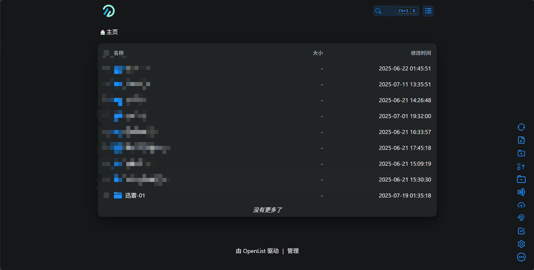Open offline download via the magnet icon
534x270 pixels.
click(x=521, y=218)
